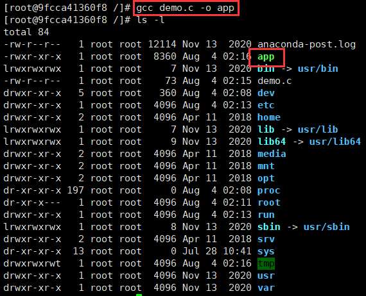Click the anaconda-post.log file name
The image size is (366, 296).
click(306, 44)
